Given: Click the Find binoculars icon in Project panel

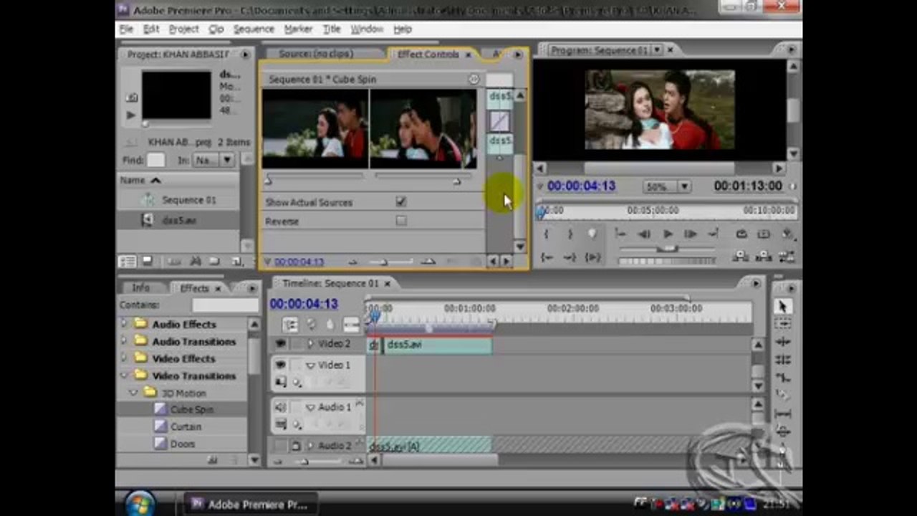Looking at the screenshot, I should pyautogui.click(x=194, y=262).
